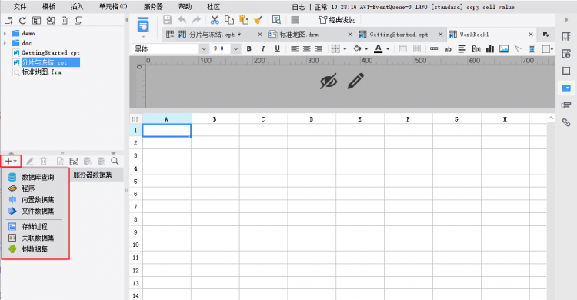Open the font color A dropdown arrow
Image resolution: width=577 pixels, height=300 pixels.
(x=388, y=48)
